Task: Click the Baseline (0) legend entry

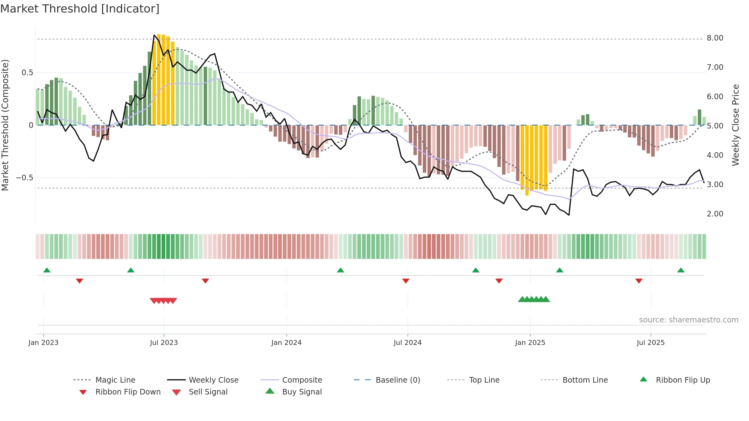Action: tap(387, 380)
